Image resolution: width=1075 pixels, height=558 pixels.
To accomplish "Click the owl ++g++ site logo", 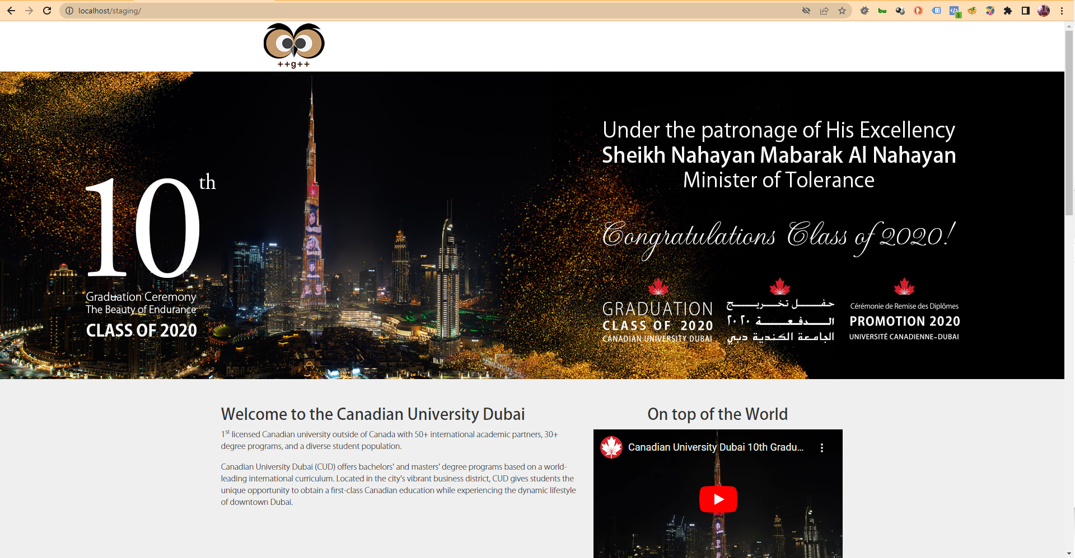I will (294, 46).
